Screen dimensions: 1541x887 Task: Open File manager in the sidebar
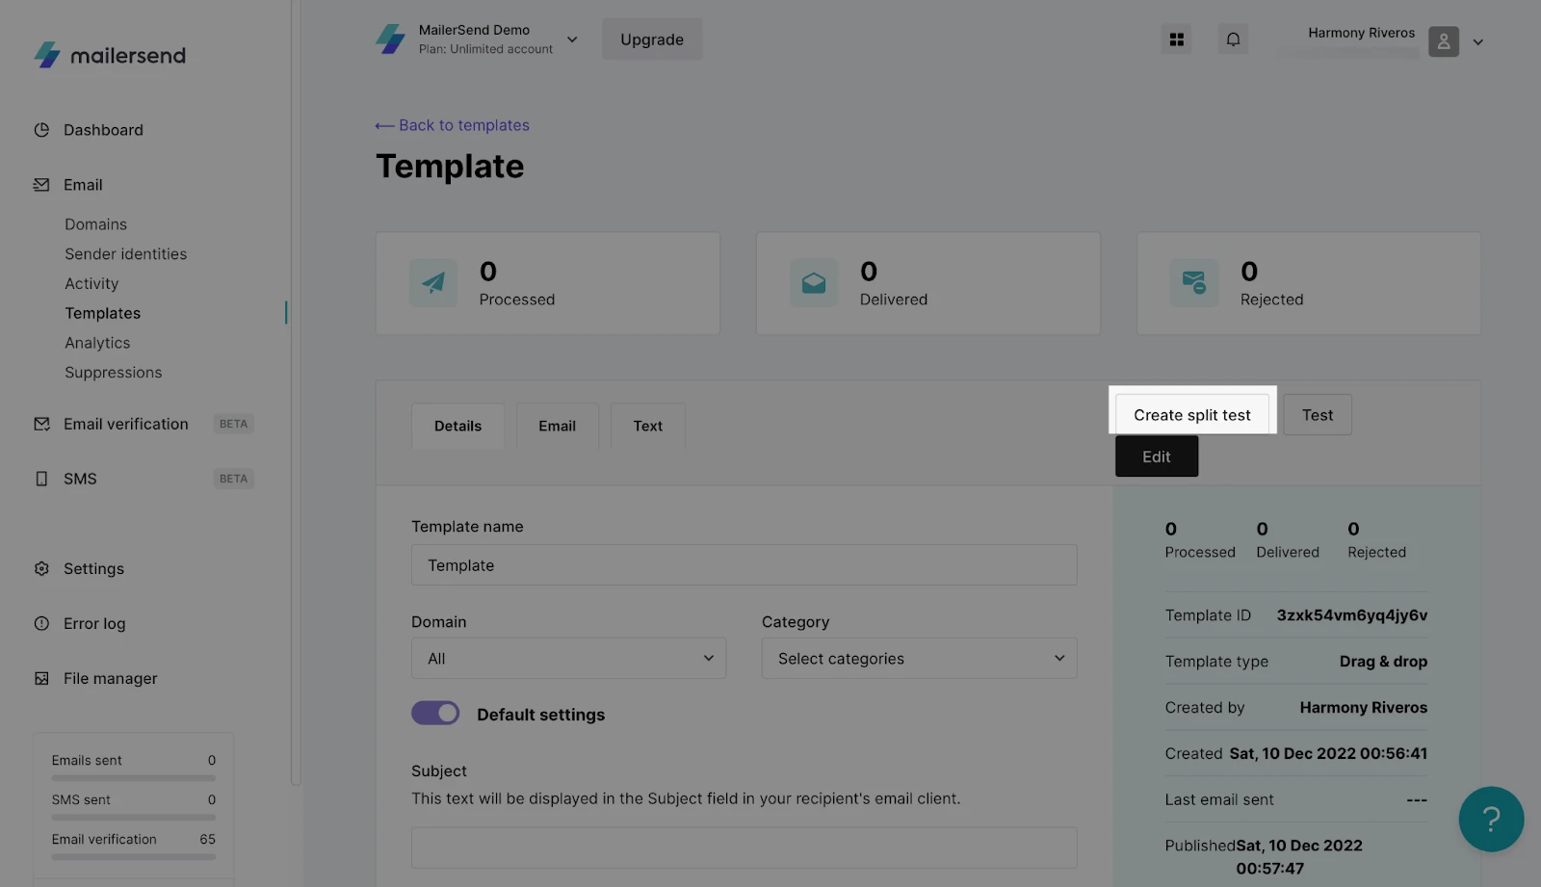point(110,679)
